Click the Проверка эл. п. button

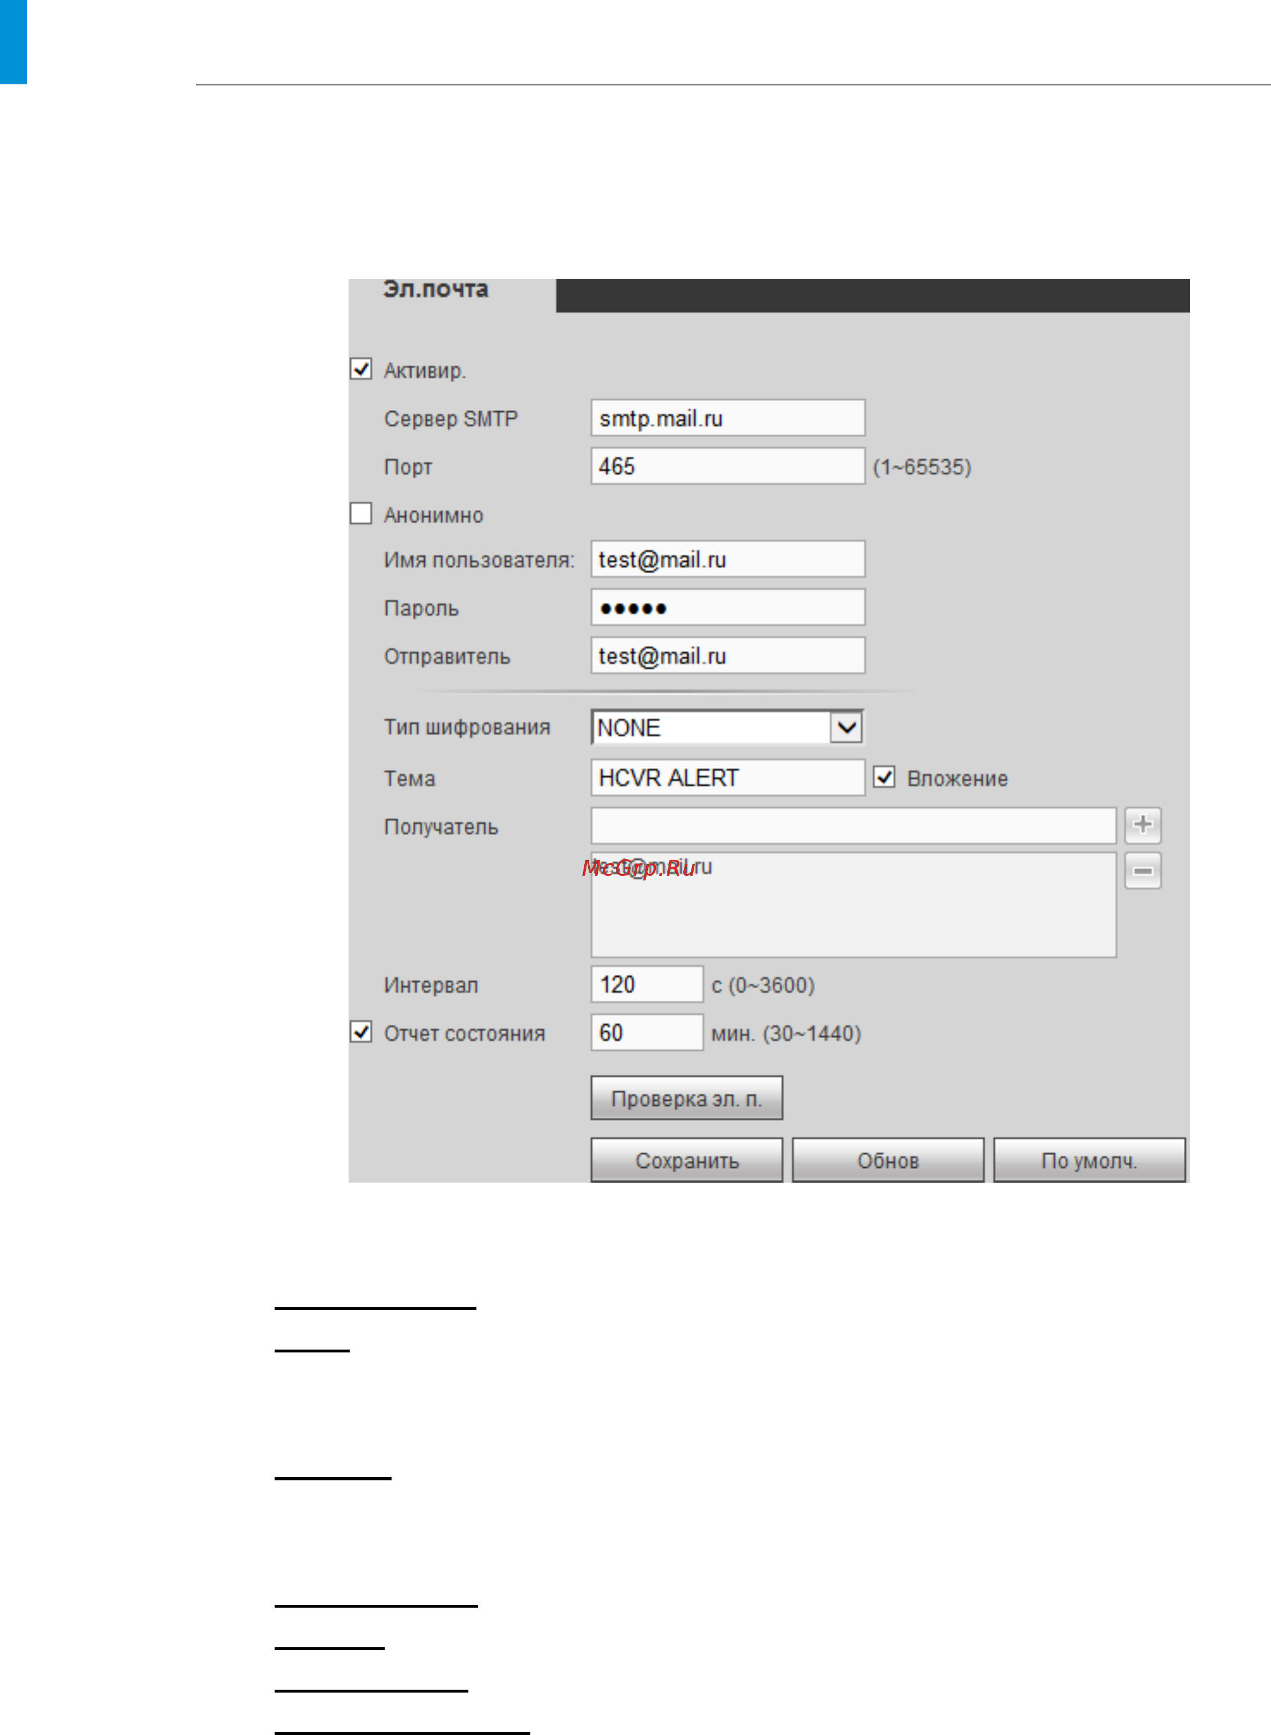[686, 1098]
